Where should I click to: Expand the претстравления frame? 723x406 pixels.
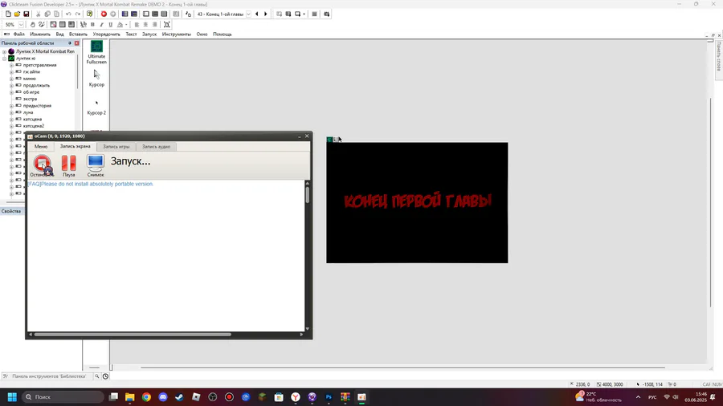[x=11, y=65]
